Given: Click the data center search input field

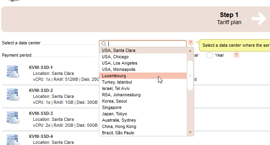Looking at the screenshot, I should [x=143, y=44].
